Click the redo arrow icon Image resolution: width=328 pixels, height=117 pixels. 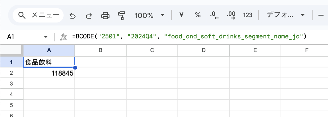coord(89,16)
